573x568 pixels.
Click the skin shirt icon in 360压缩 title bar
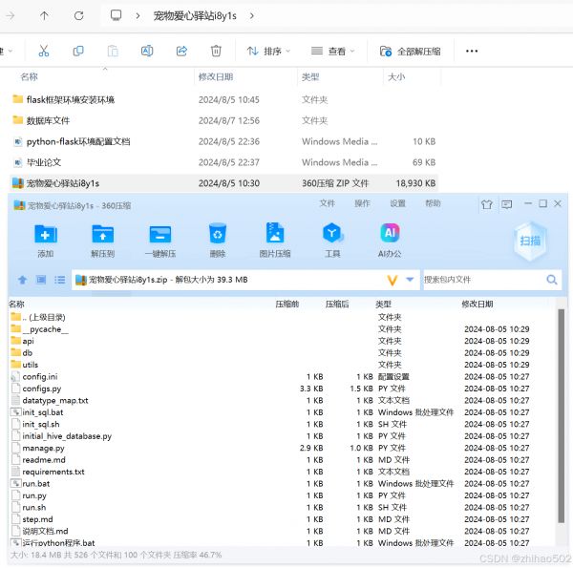[x=487, y=204]
